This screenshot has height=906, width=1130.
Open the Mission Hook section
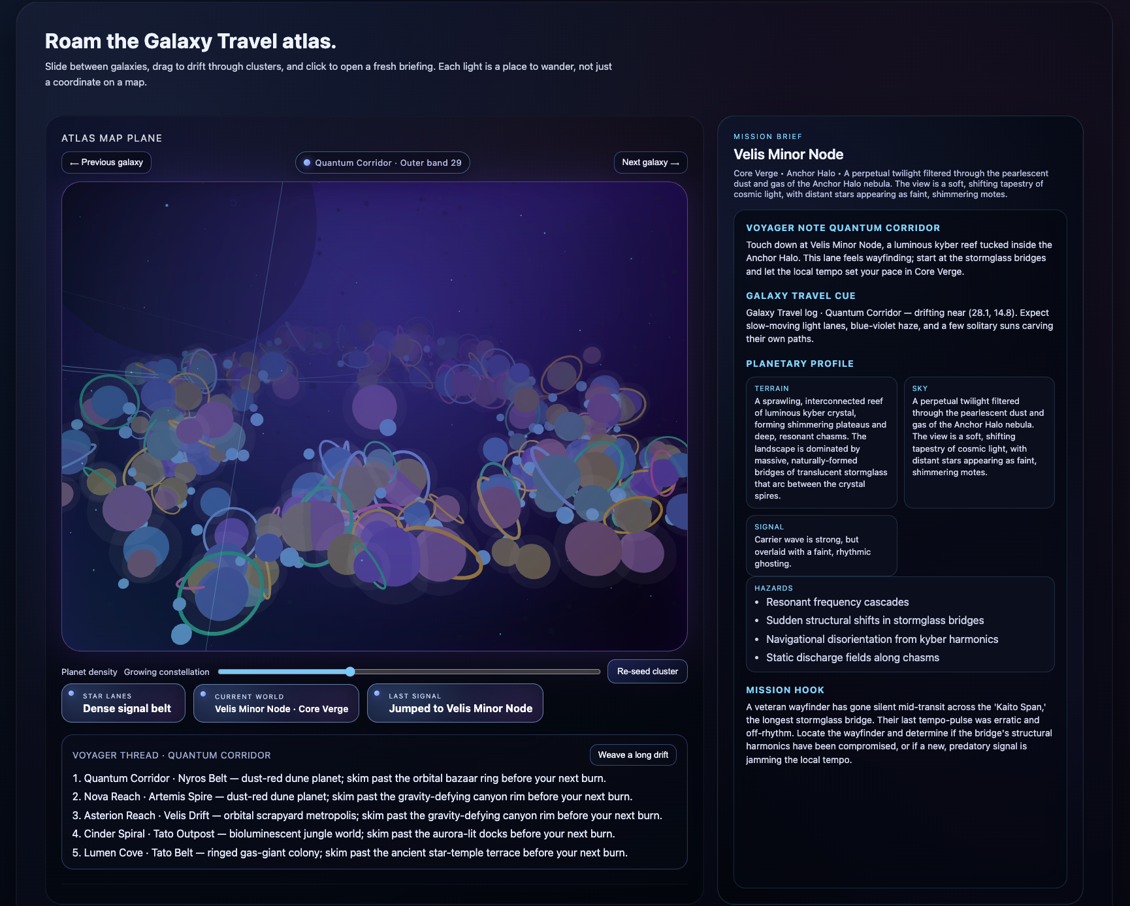click(785, 690)
